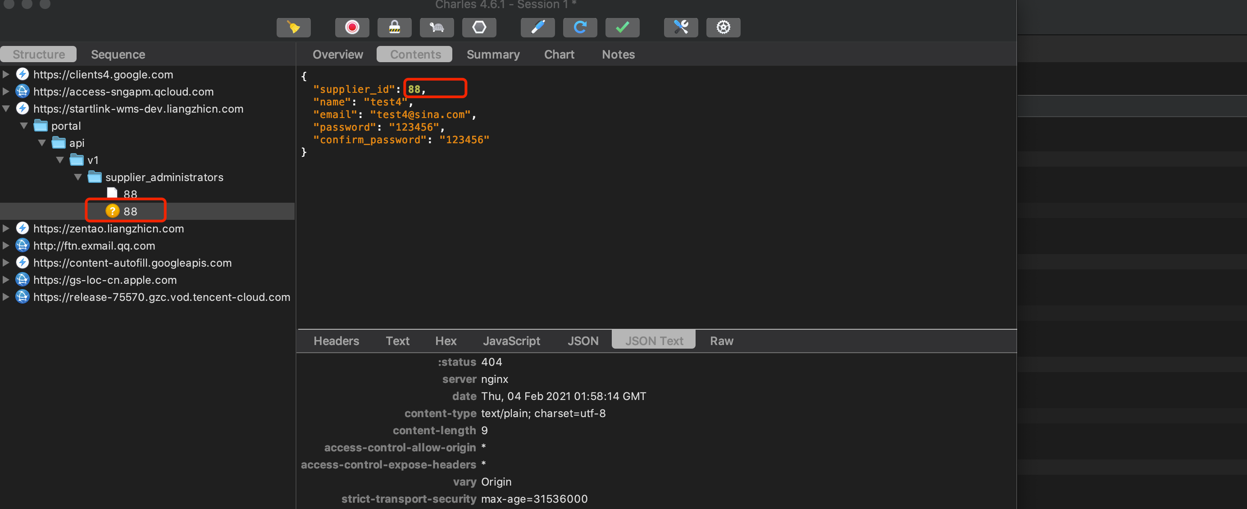The image size is (1247, 509).
Task: Select the 88 request with white document icon
Action: (x=130, y=194)
